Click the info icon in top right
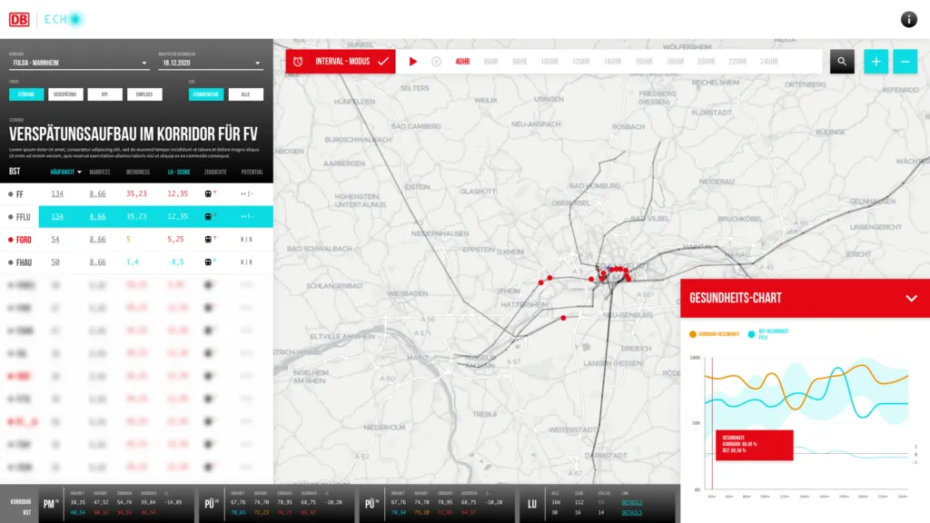Screen dimensions: 930x523 point(908,20)
